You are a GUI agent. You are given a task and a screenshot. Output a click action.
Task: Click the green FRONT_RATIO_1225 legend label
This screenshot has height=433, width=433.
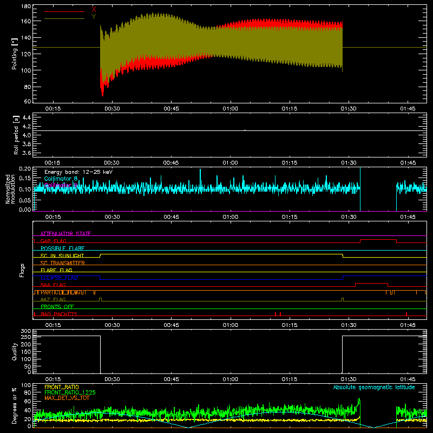tap(70, 392)
